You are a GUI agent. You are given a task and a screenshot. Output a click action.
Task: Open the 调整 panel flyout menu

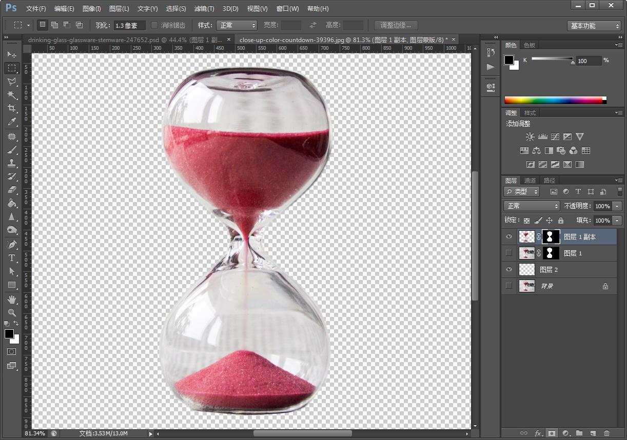point(619,113)
